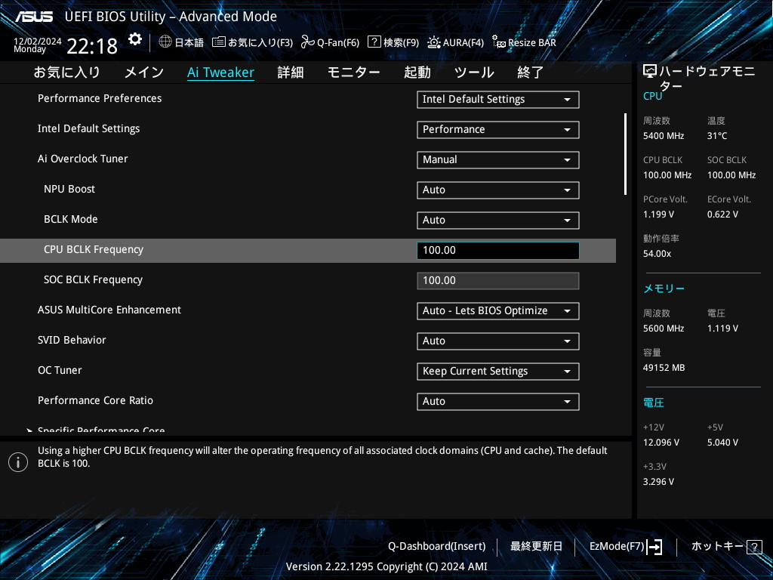
Task: Select the Ai Tweaker tab
Action: pyautogui.click(x=221, y=72)
